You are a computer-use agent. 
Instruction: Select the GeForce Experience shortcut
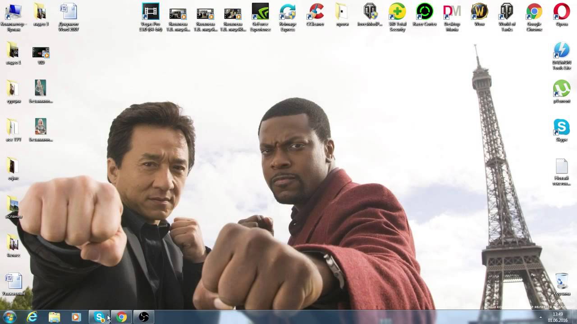(260, 18)
